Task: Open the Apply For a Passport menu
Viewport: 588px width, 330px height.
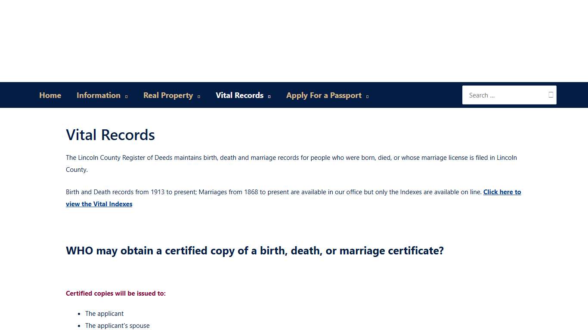Action: pyautogui.click(x=324, y=95)
